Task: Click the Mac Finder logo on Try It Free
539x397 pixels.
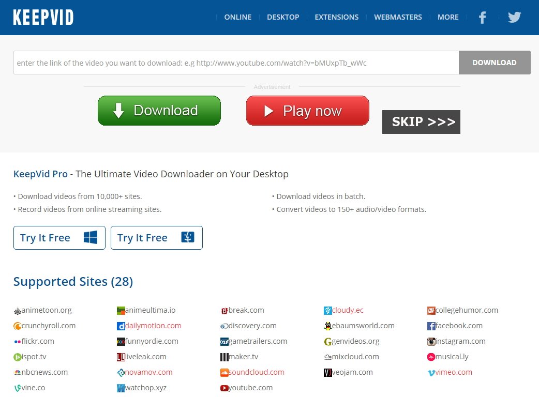Action: point(188,237)
